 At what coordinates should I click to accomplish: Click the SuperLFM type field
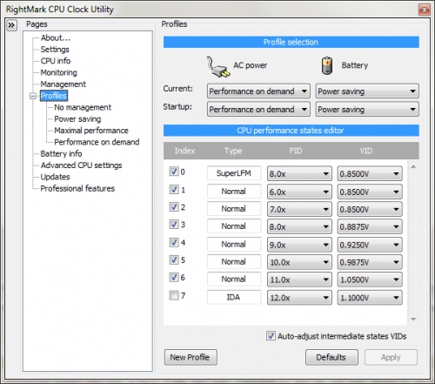tap(234, 173)
